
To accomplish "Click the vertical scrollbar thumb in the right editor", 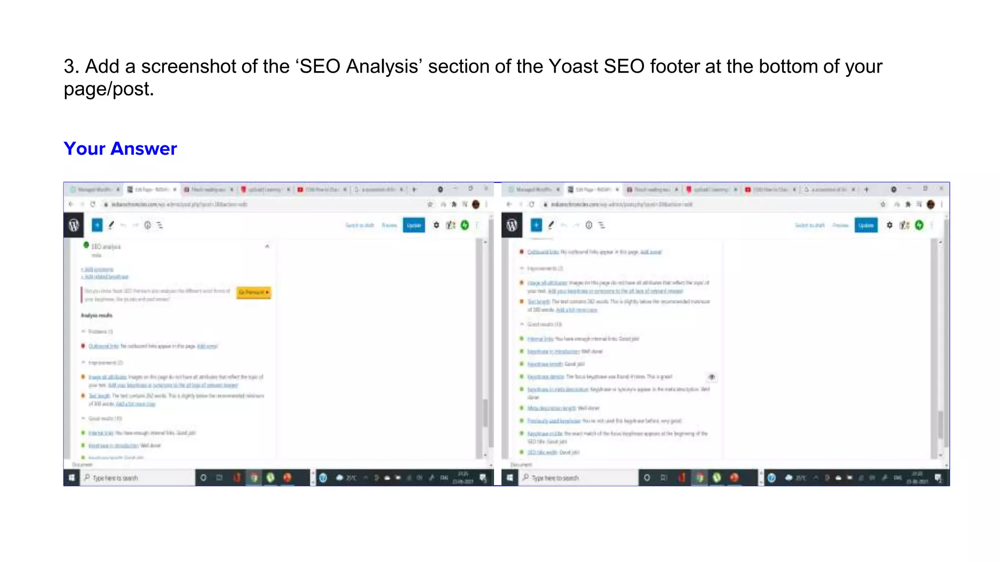I will click(940, 424).
